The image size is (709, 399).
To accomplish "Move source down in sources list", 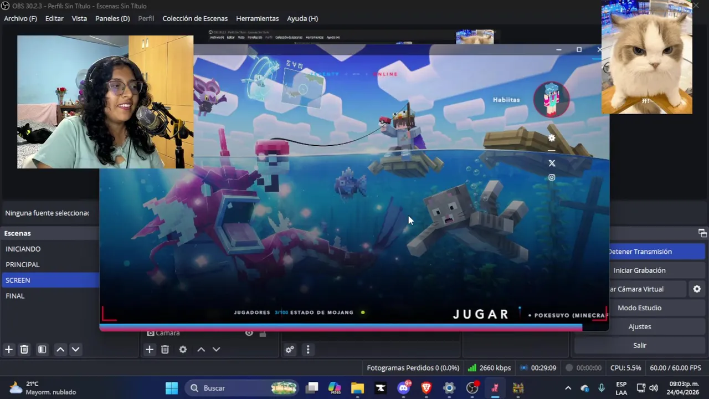I will (x=217, y=349).
